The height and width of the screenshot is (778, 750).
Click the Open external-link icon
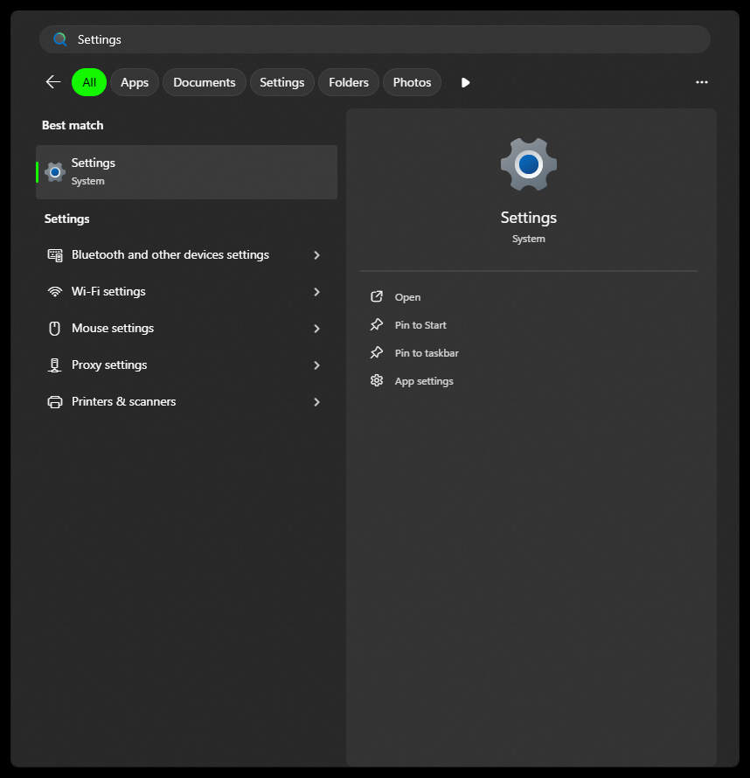pos(377,296)
